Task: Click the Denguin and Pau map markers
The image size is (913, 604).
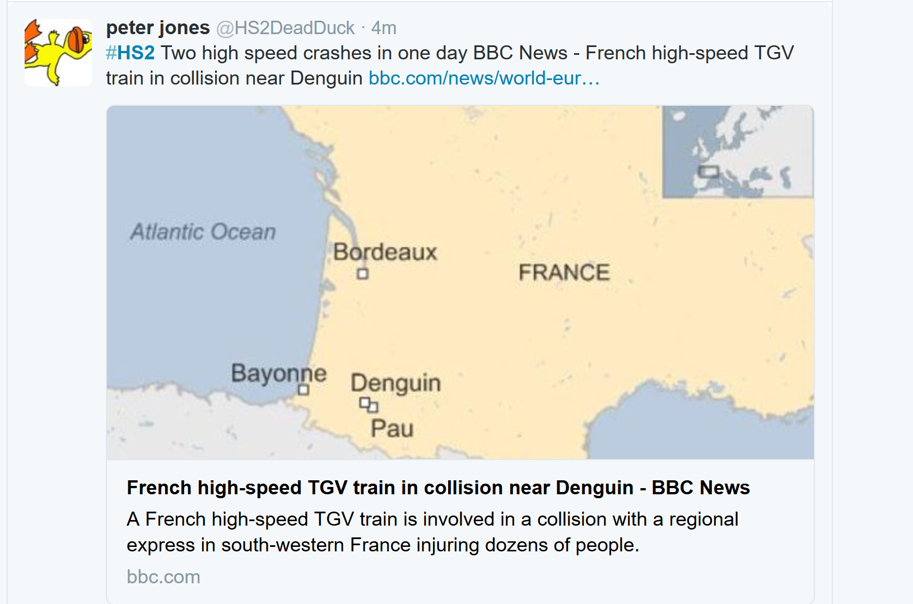Action: [x=369, y=404]
